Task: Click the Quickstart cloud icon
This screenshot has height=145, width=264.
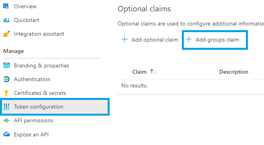Action: (6, 20)
